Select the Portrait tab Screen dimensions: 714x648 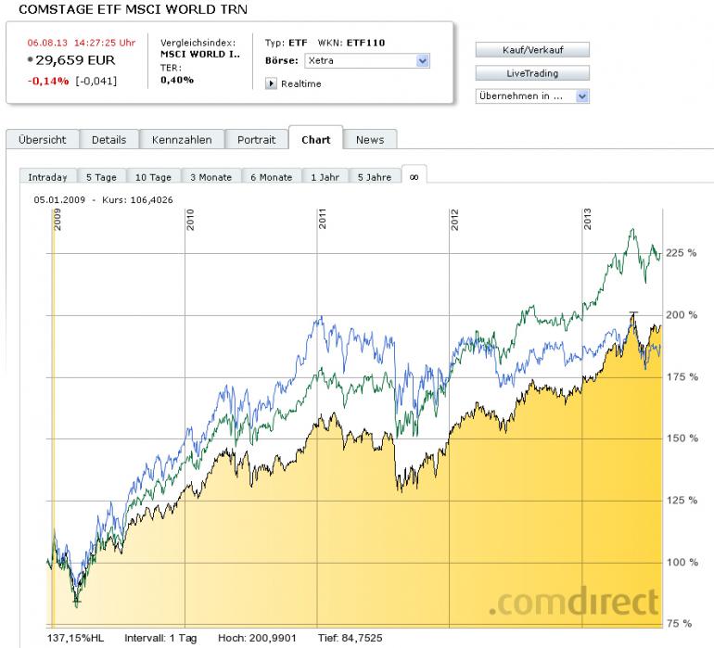(256, 140)
